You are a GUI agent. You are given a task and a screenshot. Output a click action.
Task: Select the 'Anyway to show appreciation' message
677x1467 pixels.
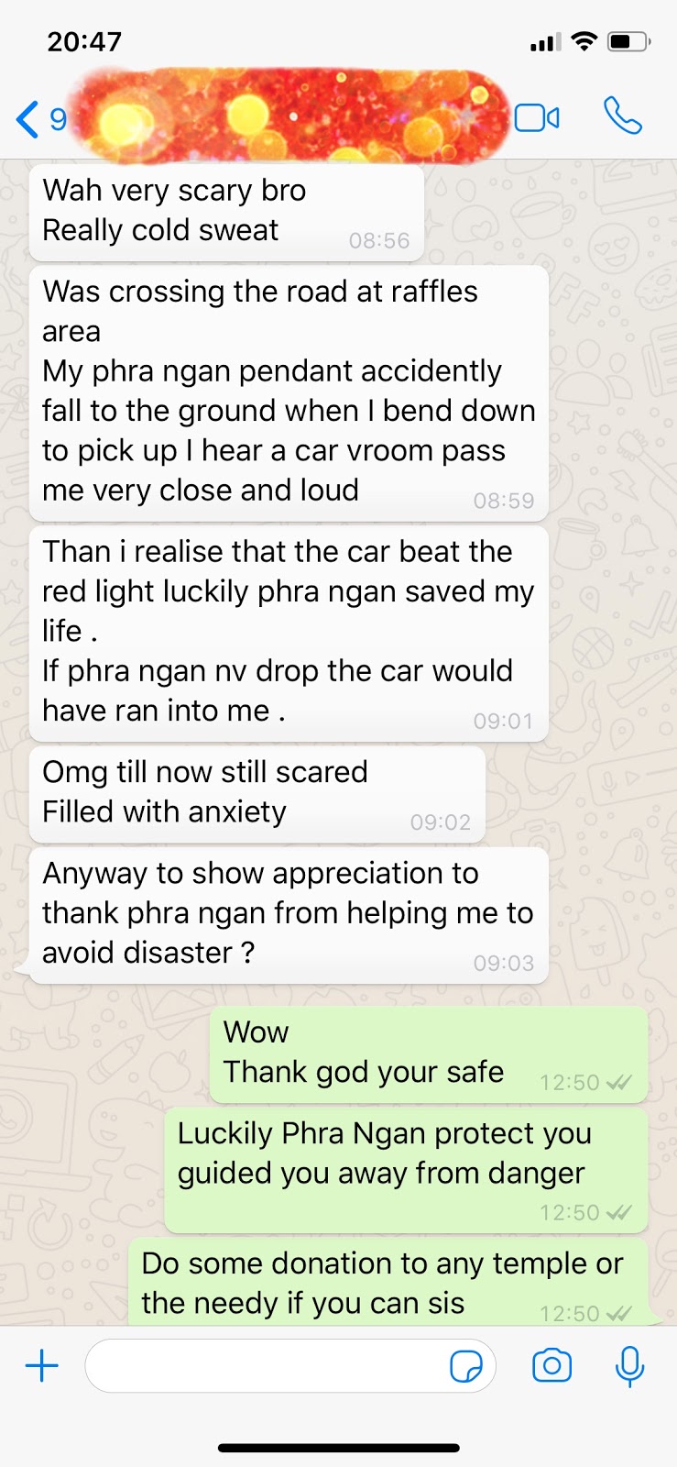click(x=289, y=915)
